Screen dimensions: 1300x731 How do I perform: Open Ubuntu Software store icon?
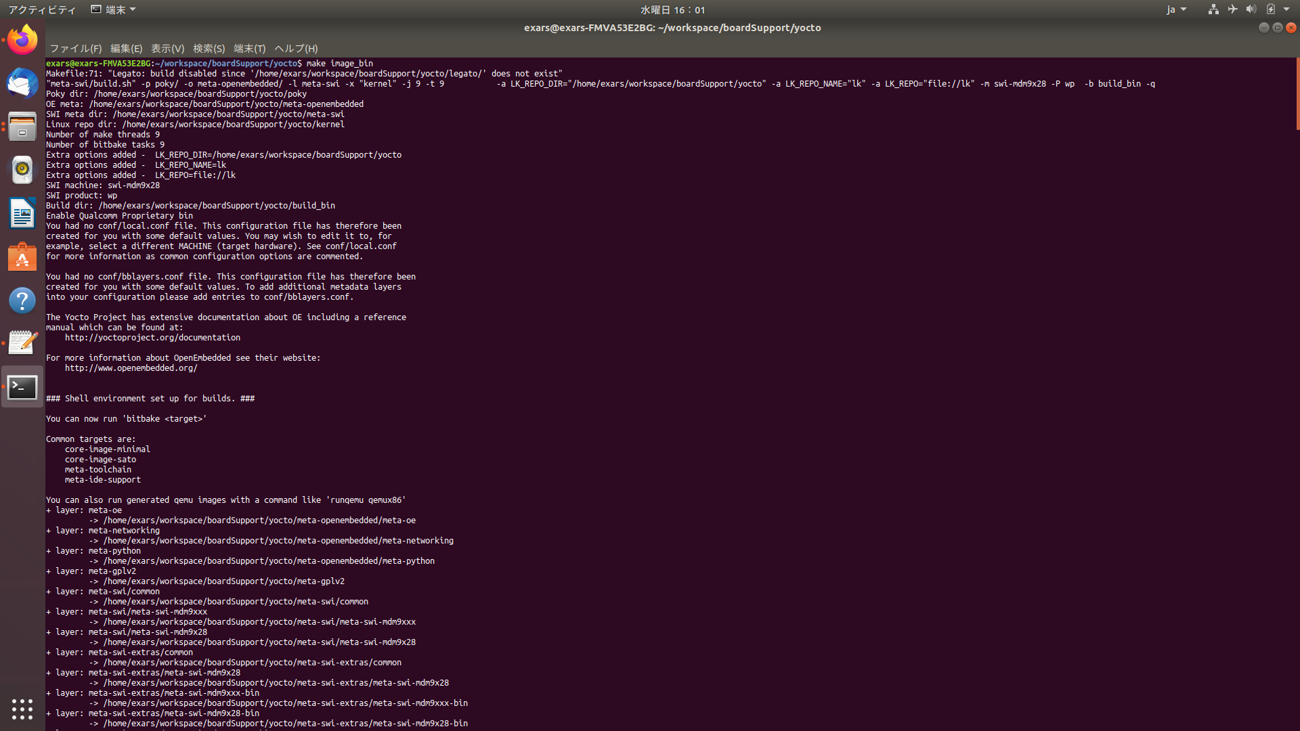(22, 257)
